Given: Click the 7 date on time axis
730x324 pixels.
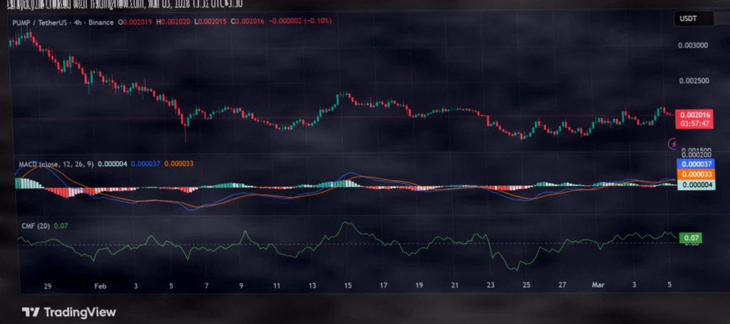Looking at the screenshot, I should (x=206, y=286).
